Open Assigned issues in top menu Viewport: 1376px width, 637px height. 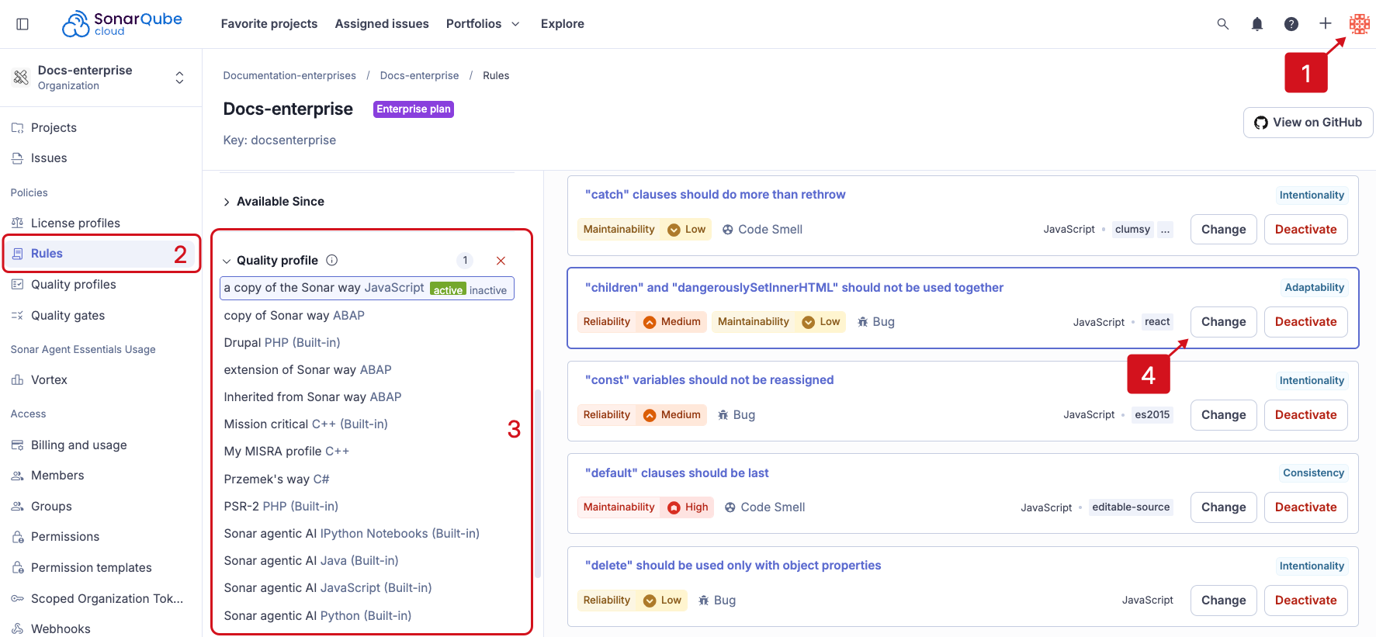(382, 24)
